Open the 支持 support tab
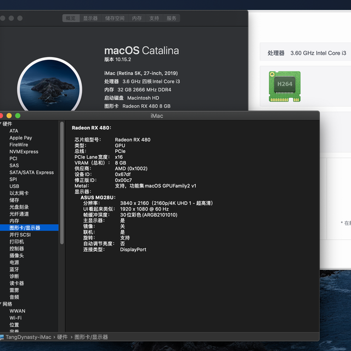Screen dimensions: 351x351 (154, 18)
